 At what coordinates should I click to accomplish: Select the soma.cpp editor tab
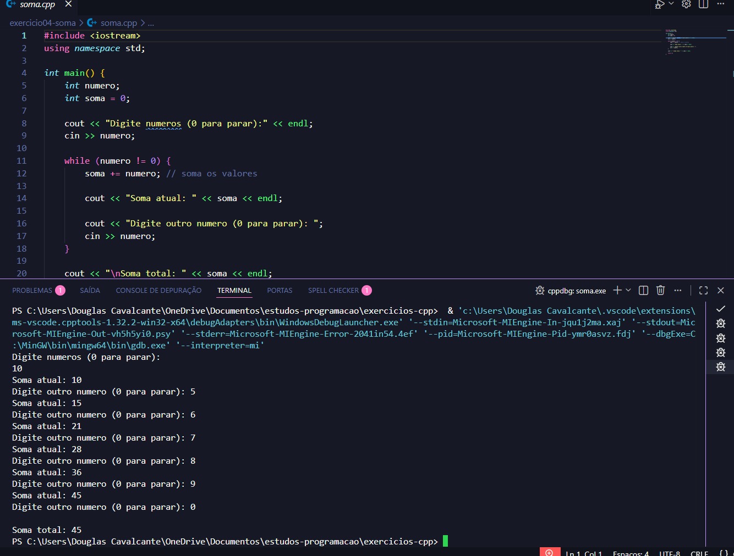[37, 4]
